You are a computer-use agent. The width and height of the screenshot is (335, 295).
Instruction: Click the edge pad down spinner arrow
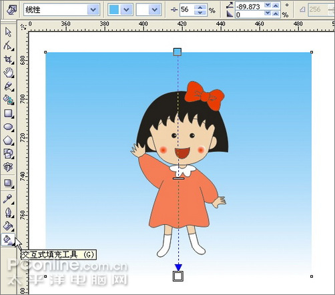click(x=268, y=14)
